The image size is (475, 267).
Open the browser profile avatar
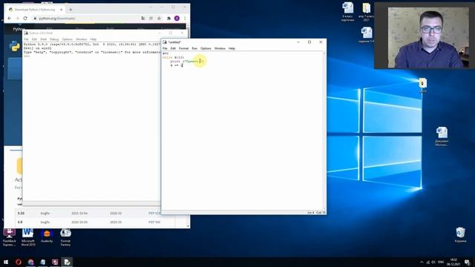point(177,19)
